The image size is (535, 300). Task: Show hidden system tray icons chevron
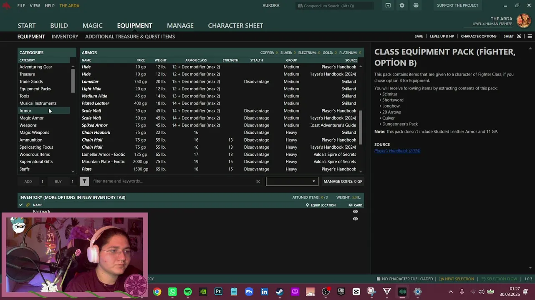tap(451, 292)
